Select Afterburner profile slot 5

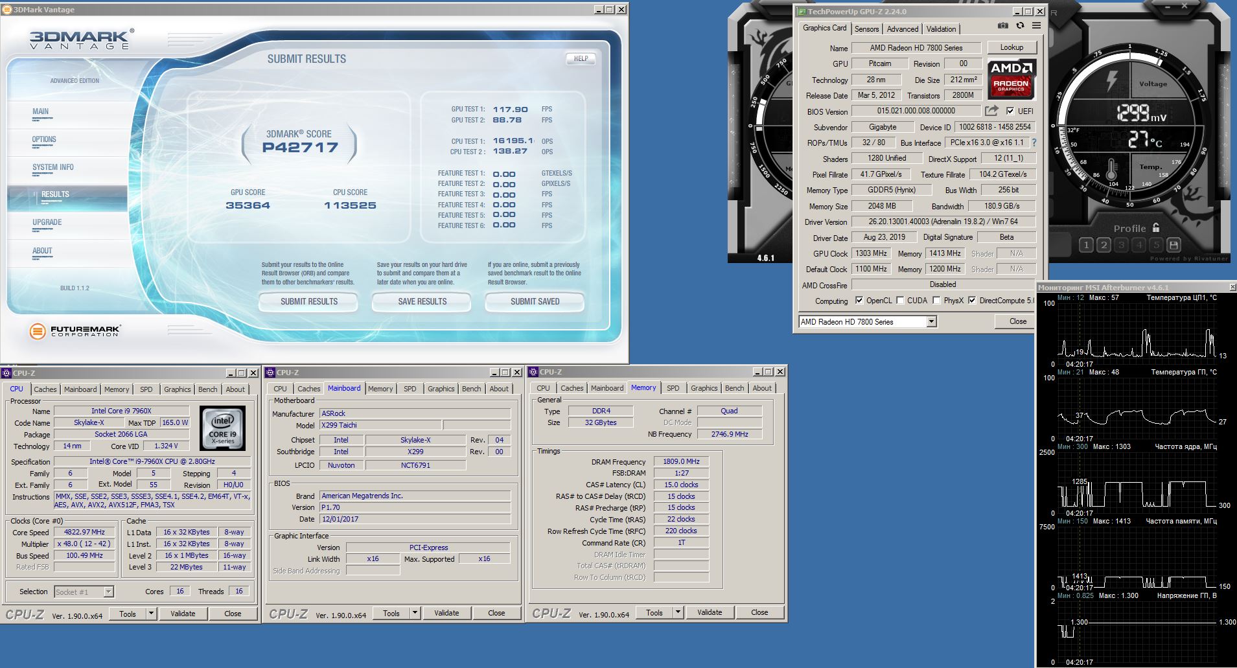pos(1156,245)
